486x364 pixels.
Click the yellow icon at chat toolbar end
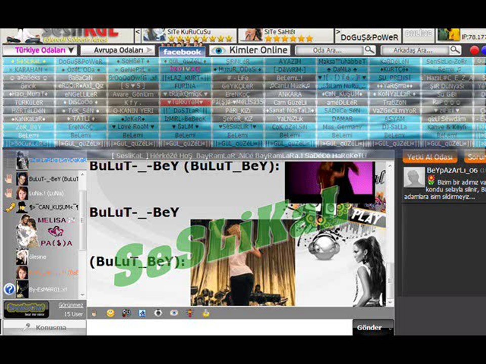[x=206, y=313]
